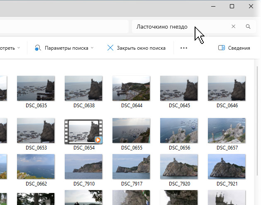This screenshot has height=205, width=261.
Task: Click the file name label DSC_0646
Action: point(227,106)
